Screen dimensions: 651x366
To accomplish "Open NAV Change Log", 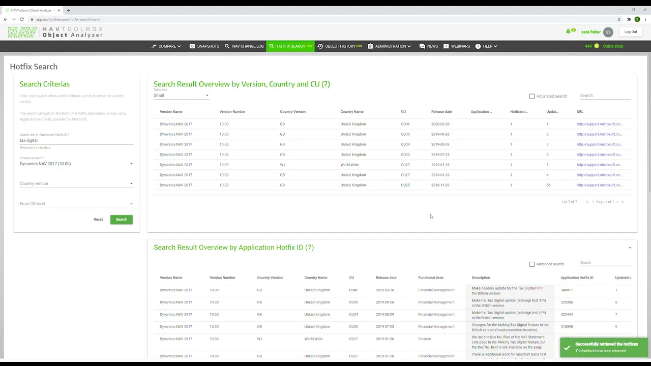I will (244, 46).
